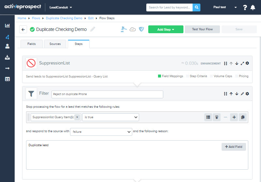Click the Filter funnel icon
This screenshot has height=182, width=261.
point(31,93)
